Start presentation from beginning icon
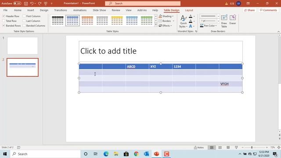 [x=46, y=4]
